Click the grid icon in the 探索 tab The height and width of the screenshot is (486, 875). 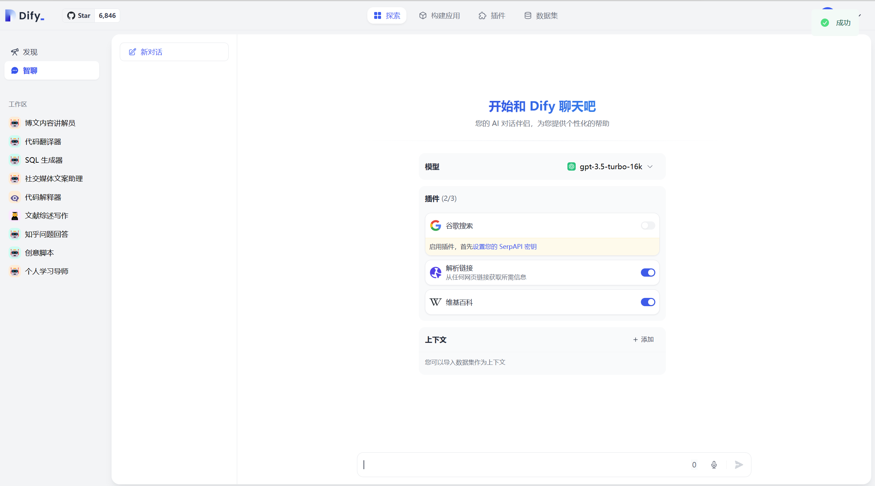point(378,15)
